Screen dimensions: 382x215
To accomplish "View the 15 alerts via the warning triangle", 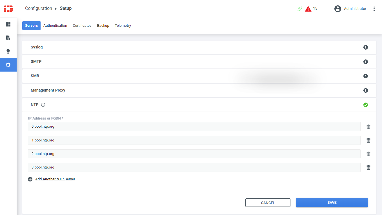I will 308,8.
